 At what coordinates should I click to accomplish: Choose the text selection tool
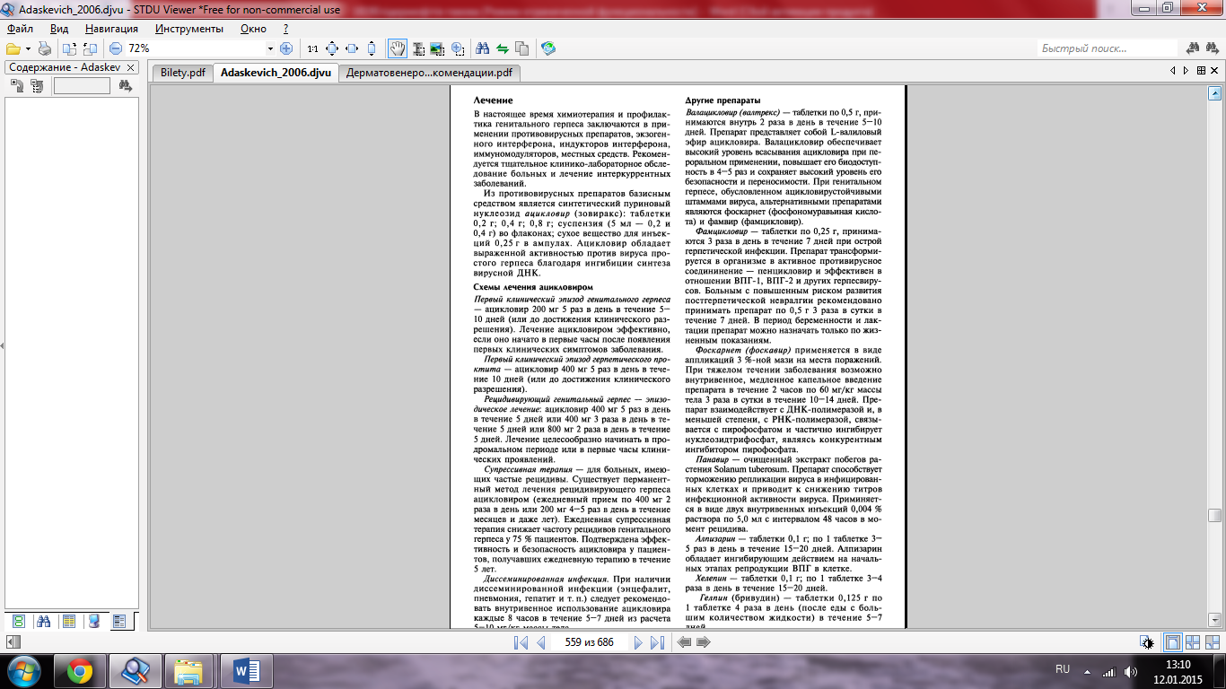click(417, 48)
